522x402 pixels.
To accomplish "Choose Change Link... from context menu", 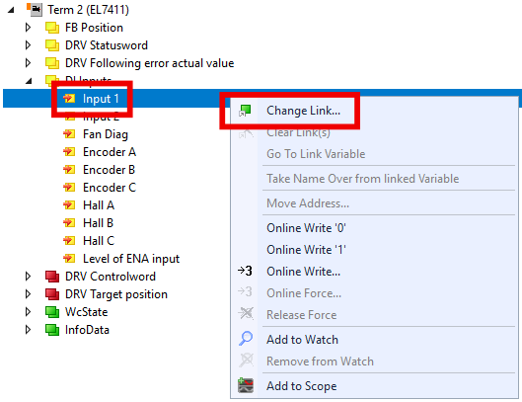I will tap(303, 111).
